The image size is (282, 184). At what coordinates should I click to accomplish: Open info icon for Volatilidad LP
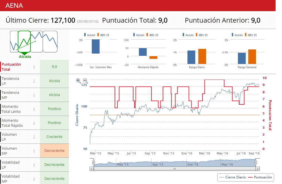pyautogui.click(x=34, y=165)
